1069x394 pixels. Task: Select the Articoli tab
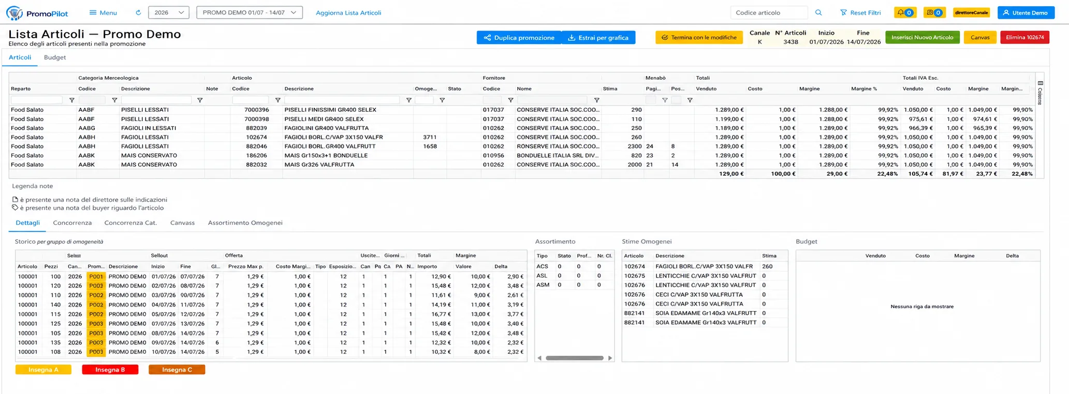(x=20, y=57)
